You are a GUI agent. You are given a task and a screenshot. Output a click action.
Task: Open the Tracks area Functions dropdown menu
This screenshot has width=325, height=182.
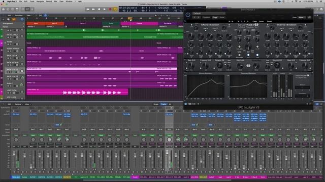[19, 16]
